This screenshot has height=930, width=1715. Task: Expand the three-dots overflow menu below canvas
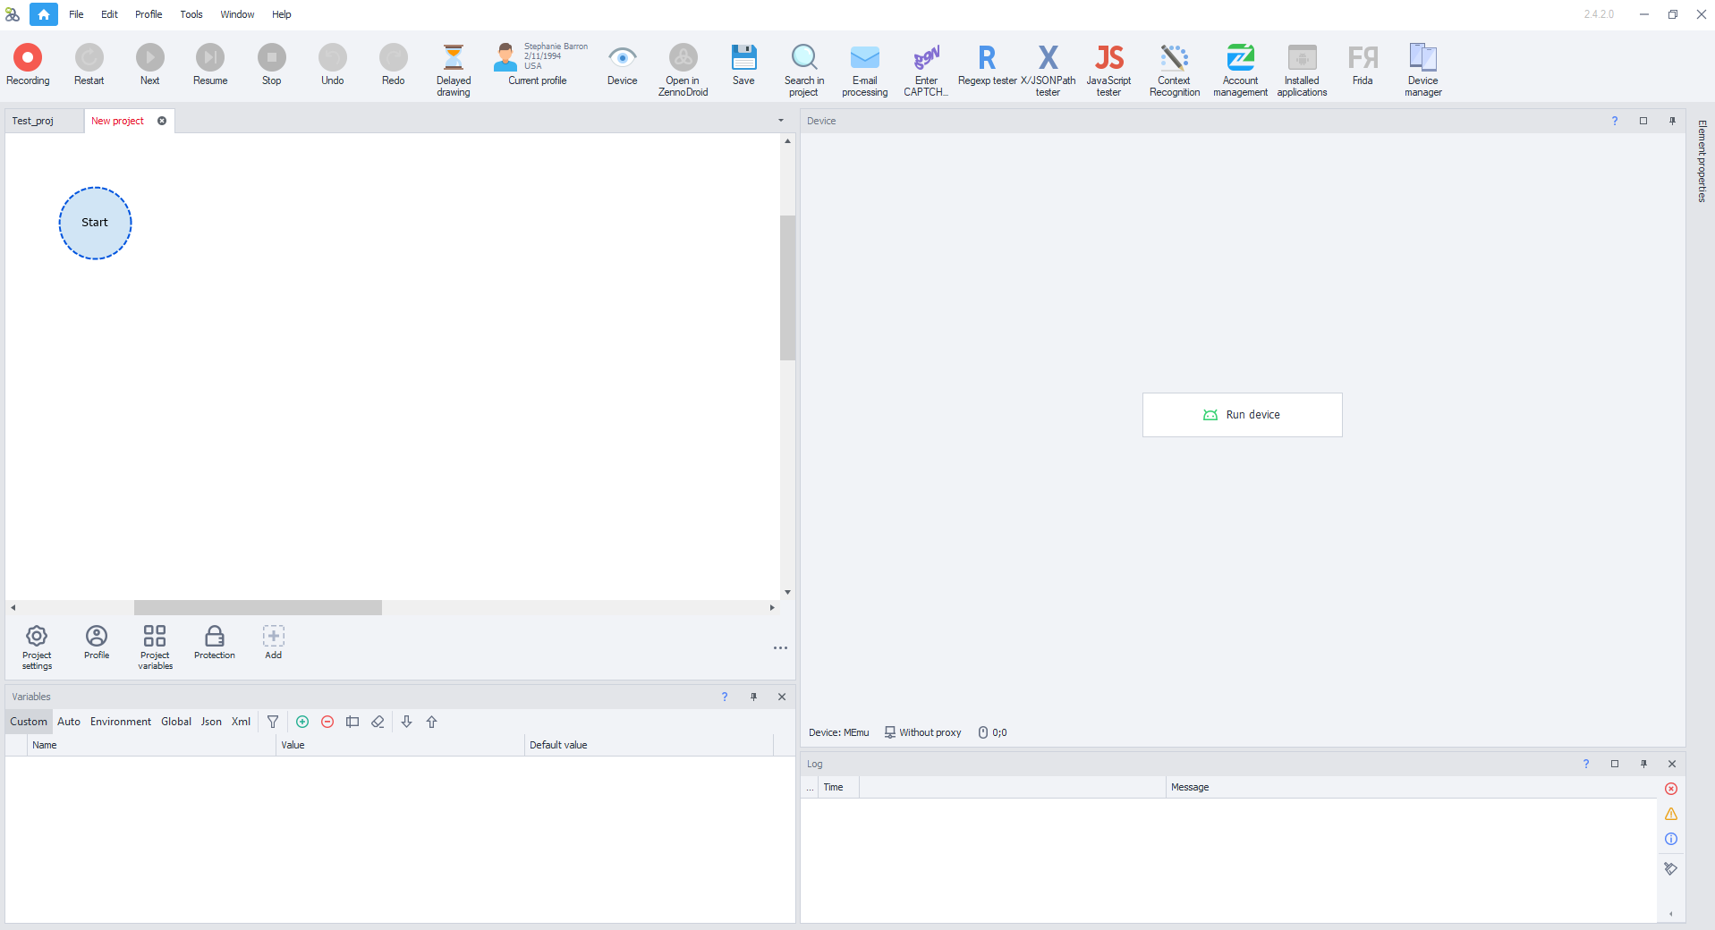780,647
